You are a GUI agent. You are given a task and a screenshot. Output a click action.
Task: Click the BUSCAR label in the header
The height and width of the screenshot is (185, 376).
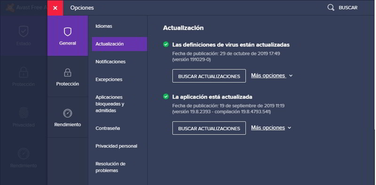(348, 8)
